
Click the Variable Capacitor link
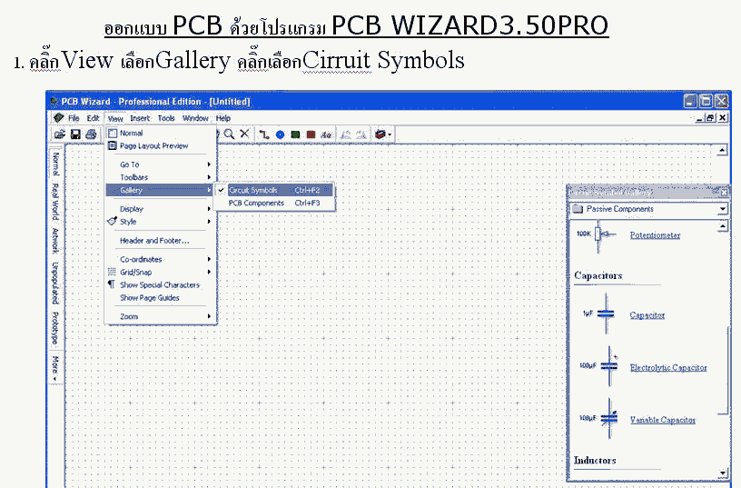coord(663,420)
